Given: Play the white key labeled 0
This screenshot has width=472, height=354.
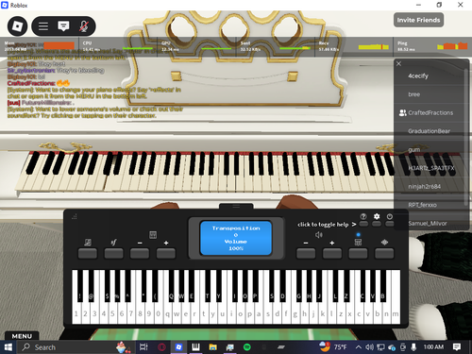Looking at the screenshot, I should (159, 313).
